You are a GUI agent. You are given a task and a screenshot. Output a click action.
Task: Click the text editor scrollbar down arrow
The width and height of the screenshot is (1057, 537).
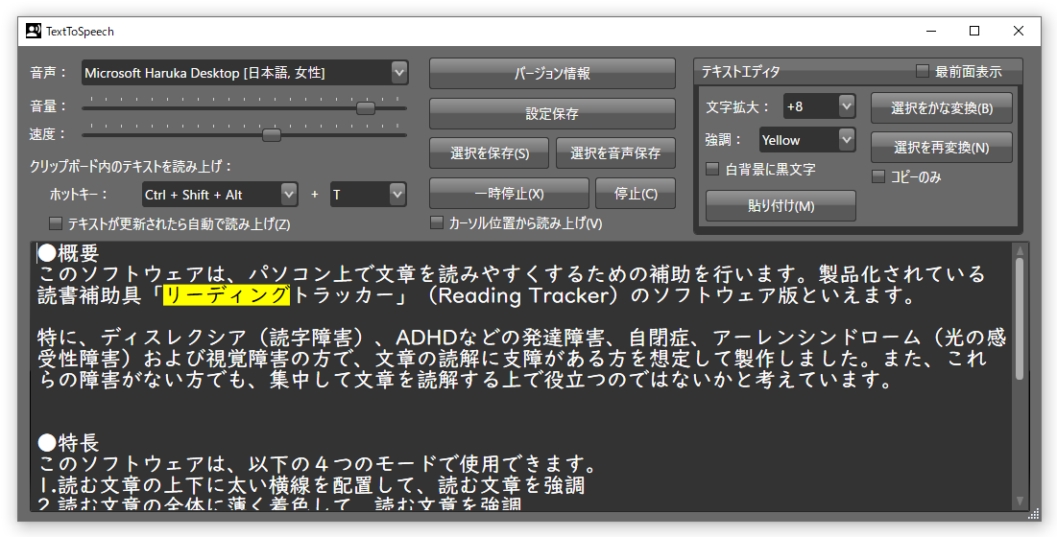[1020, 502]
